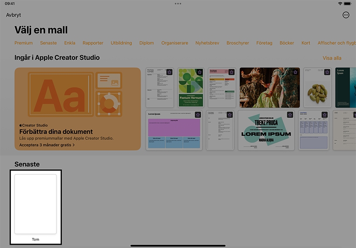This screenshot has height=248, width=356.
Task: Tap premium badge on First Name resume template
Action: click(169, 72)
